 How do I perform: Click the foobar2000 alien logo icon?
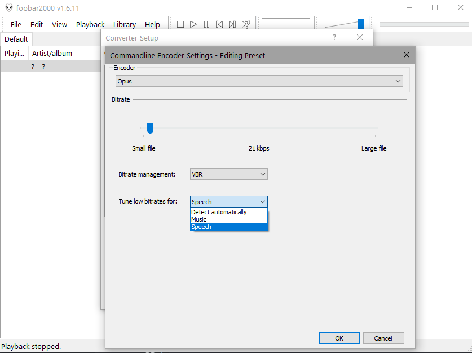click(9, 7)
